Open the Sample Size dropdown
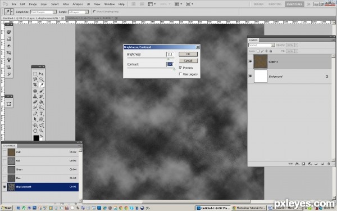 [x=54, y=12]
